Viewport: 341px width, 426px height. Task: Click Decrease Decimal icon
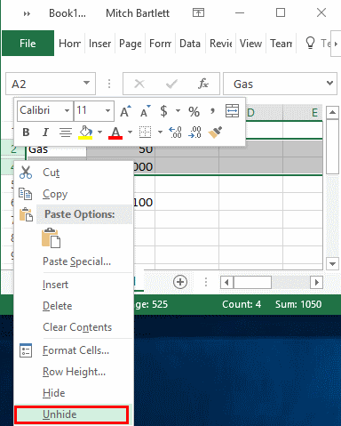click(194, 133)
